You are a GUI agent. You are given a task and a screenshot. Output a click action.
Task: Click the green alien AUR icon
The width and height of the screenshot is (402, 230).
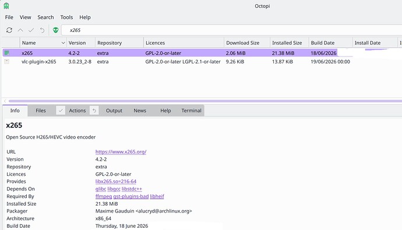point(55,30)
